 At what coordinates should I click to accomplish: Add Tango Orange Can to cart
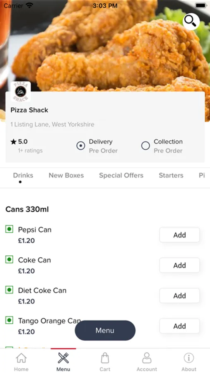pyautogui.click(x=180, y=326)
